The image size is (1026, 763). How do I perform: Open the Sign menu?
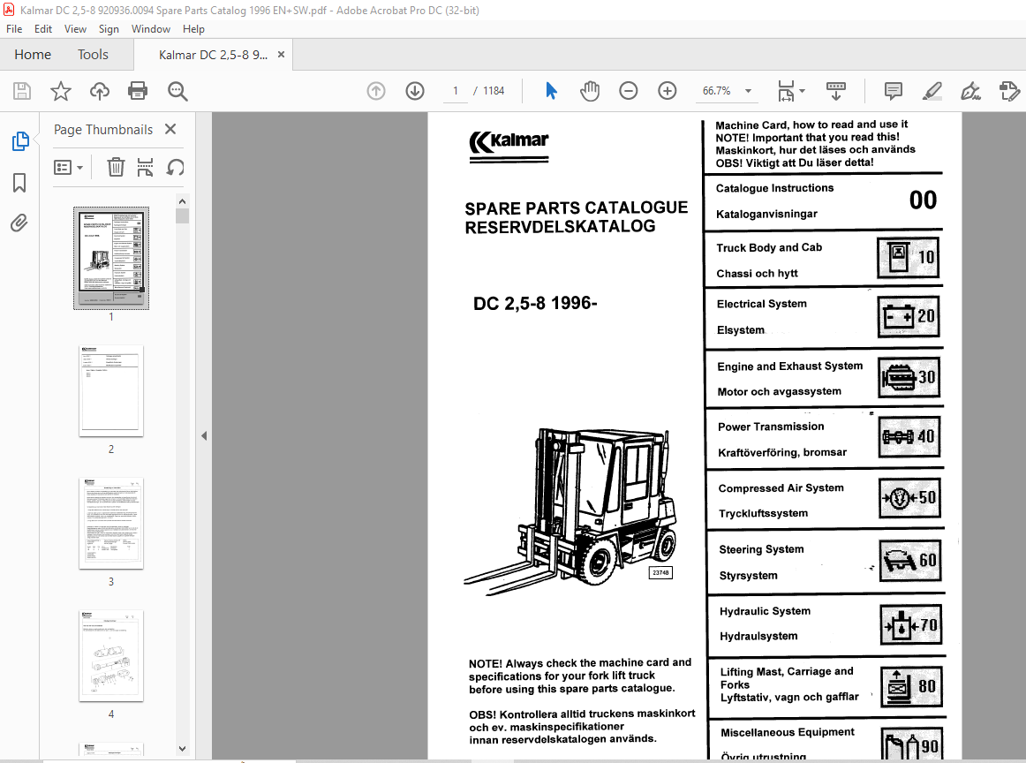[x=109, y=29]
